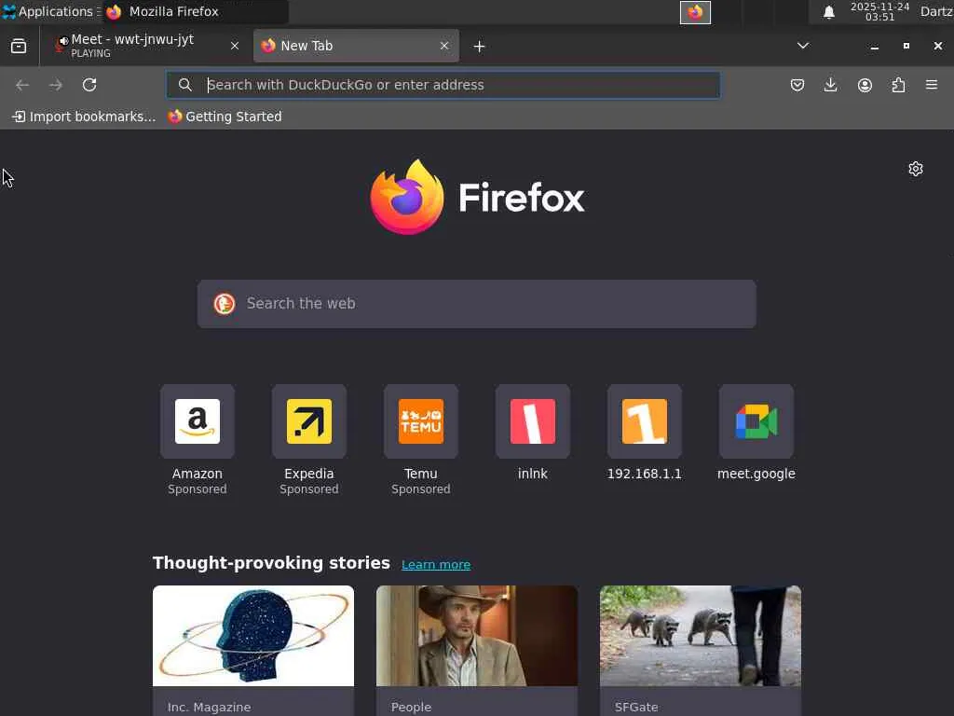954x716 pixels.
Task: Click the Search the web box
Action: 476,304
